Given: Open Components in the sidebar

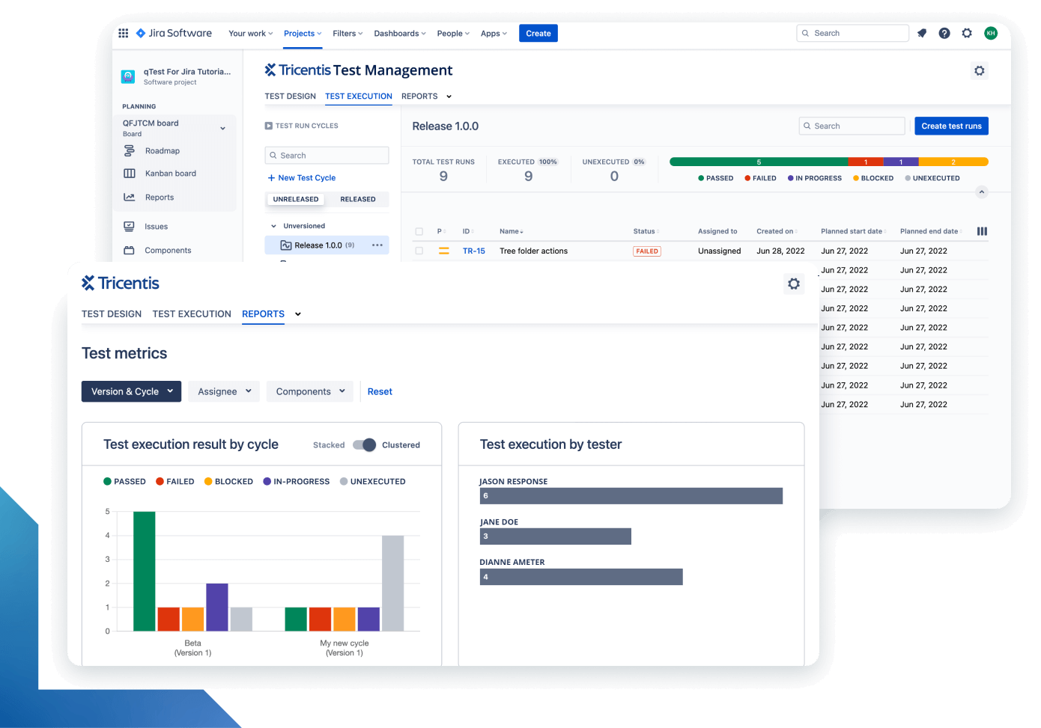Looking at the screenshot, I should click(168, 251).
